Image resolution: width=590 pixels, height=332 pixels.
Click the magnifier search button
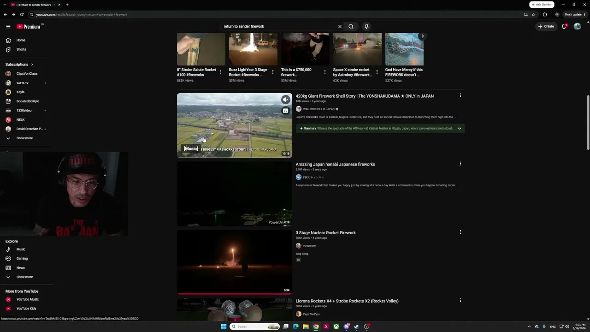(x=351, y=26)
